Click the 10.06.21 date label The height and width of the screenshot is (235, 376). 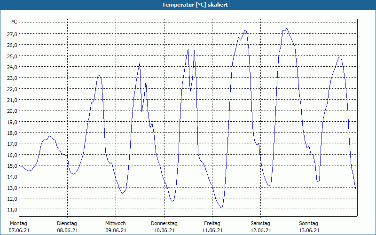164,230
